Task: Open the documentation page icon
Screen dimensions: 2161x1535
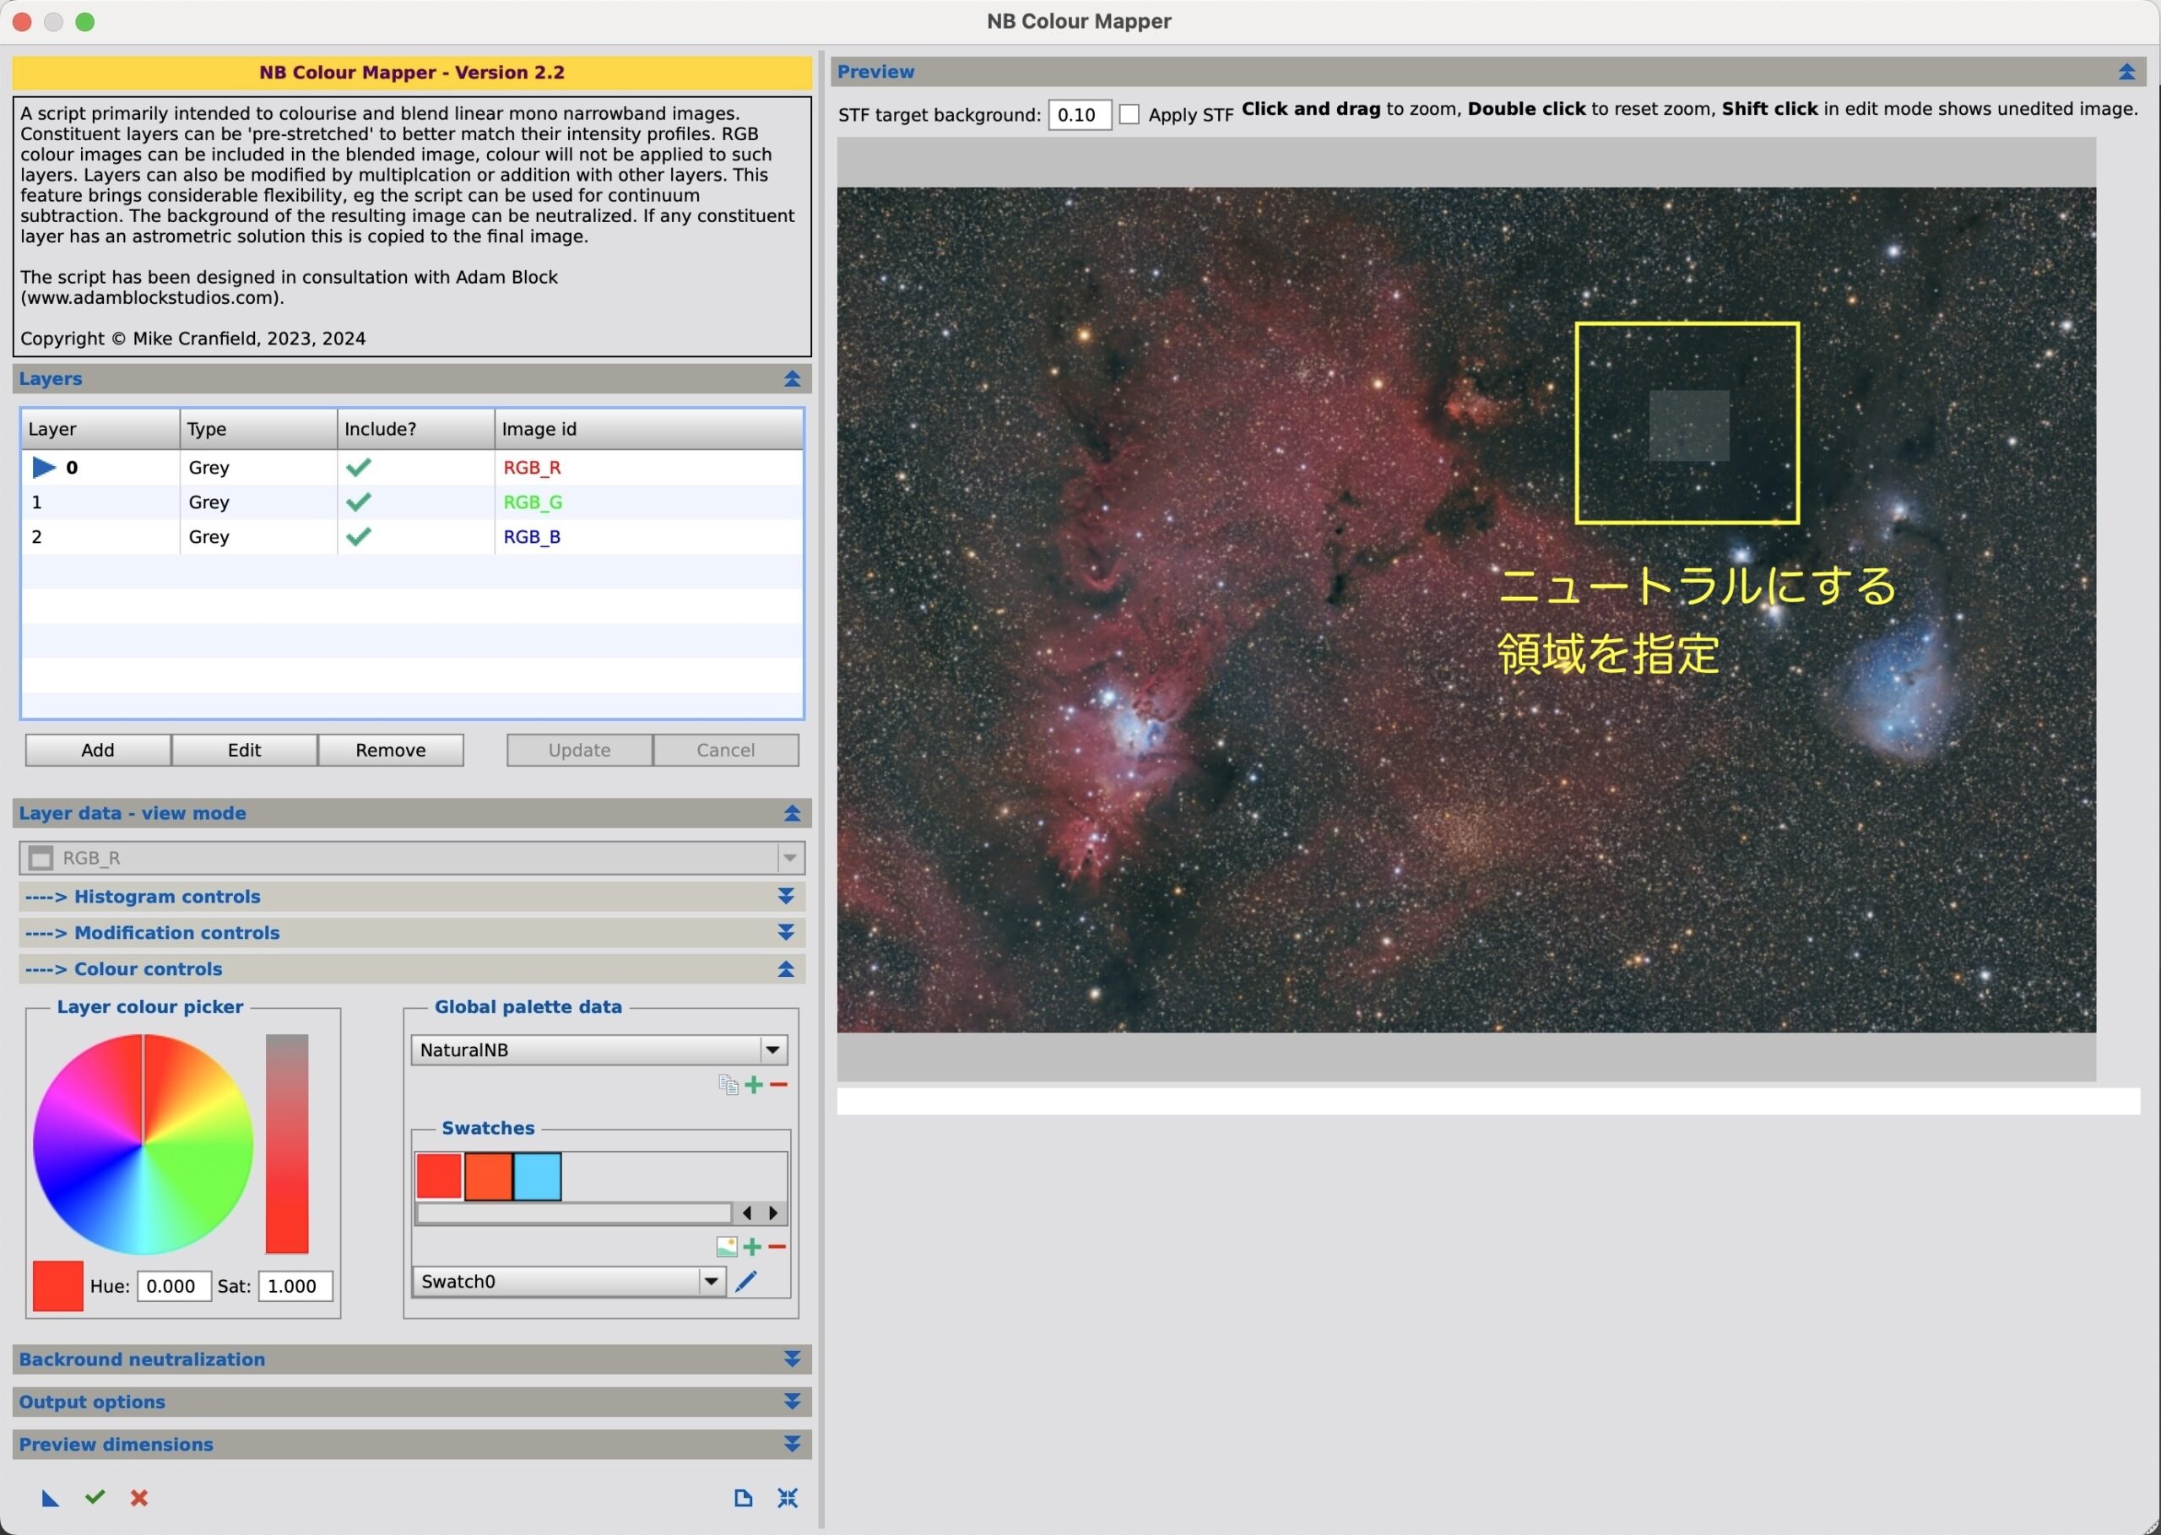Action: 743,1497
